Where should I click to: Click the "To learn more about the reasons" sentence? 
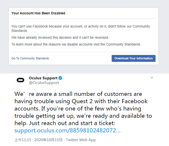(76, 44)
